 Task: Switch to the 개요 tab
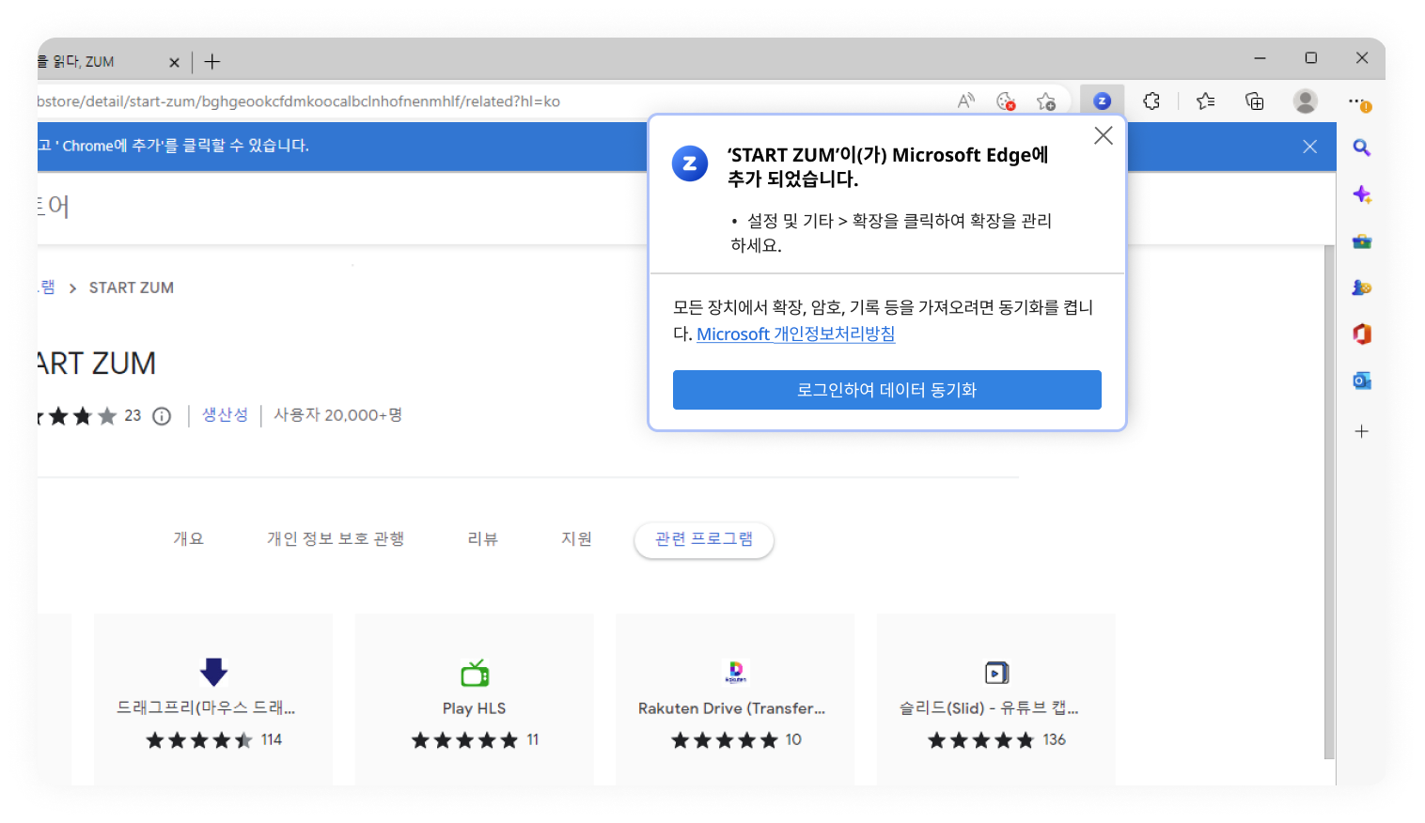coord(188,537)
